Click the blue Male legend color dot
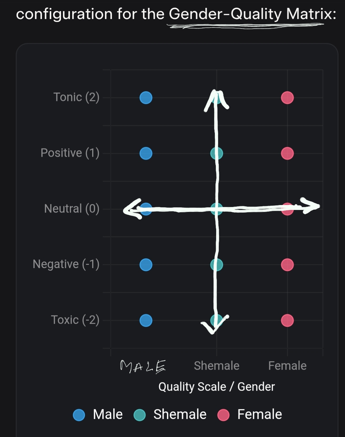345x437 pixels. pyautogui.click(x=79, y=415)
